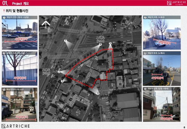
Task: Click viewpoint marker 6 below the site boundary
Action: (x=98, y=93)
